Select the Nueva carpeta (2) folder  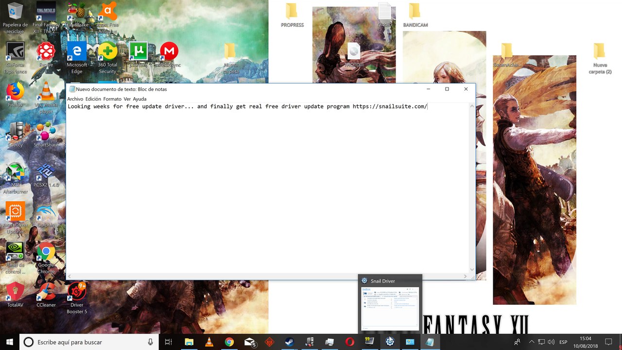(600, 58)
